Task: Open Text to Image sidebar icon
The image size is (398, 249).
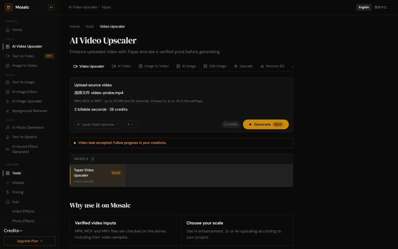Action: click(x=8, y=82)
